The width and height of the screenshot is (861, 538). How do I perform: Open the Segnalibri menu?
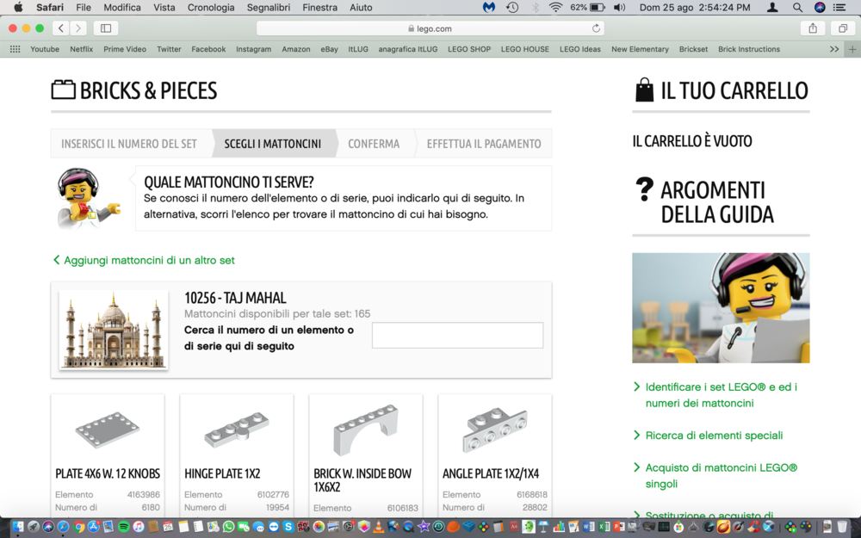269,7
